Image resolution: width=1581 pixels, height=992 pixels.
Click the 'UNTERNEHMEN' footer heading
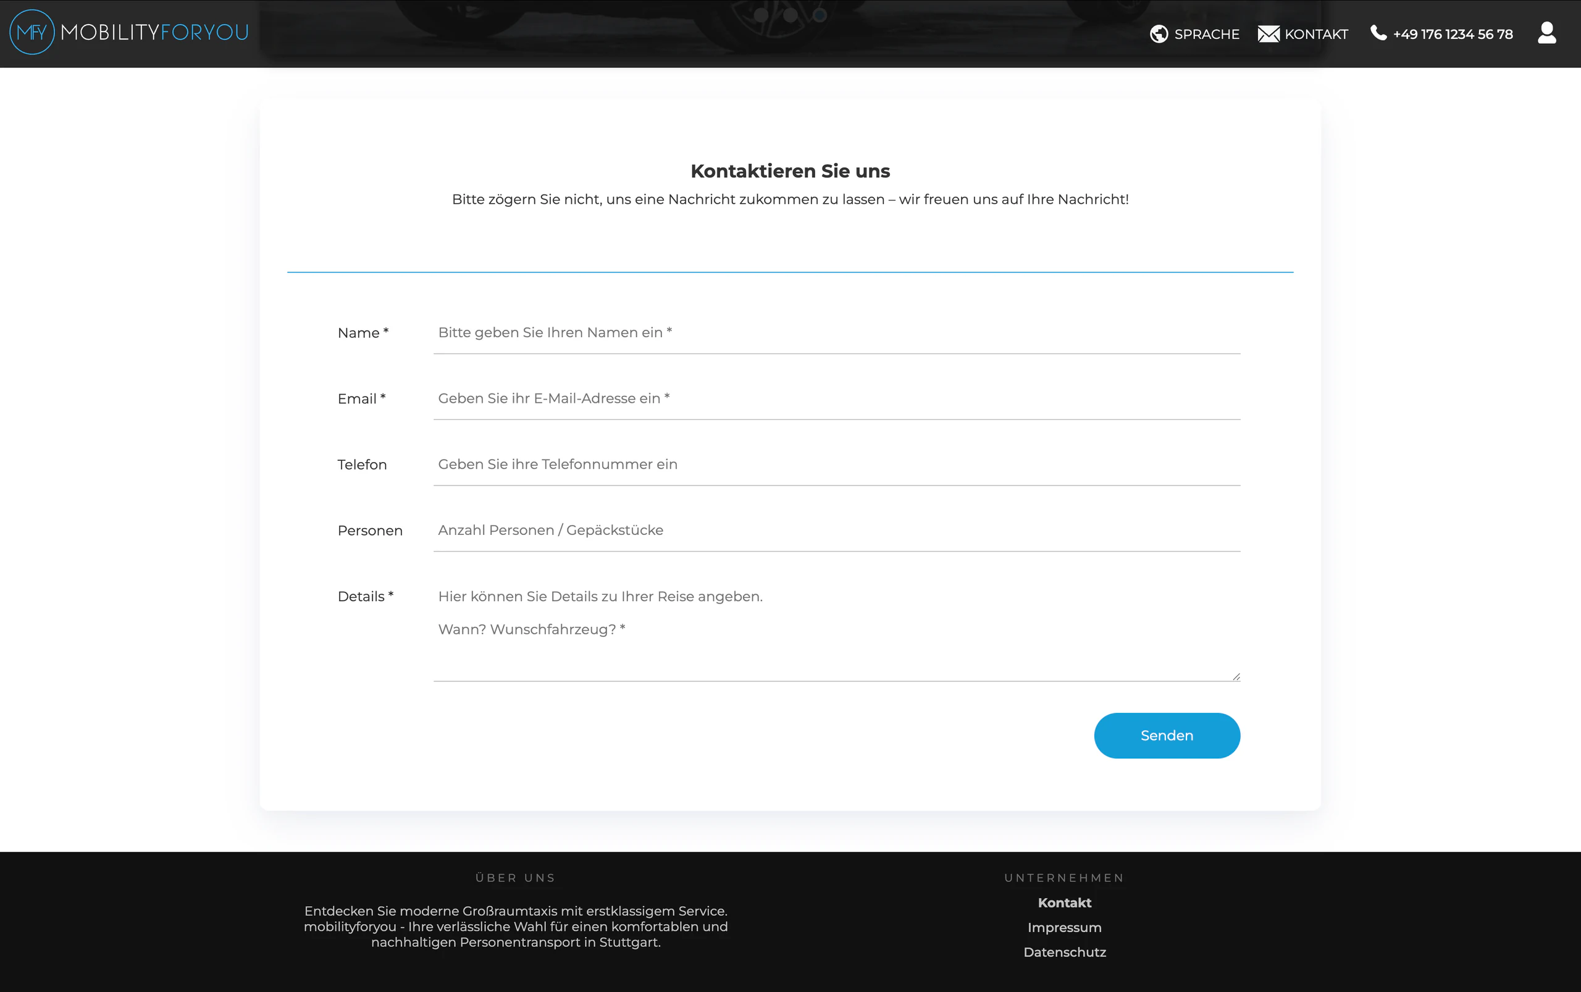tap(1064, 878)
